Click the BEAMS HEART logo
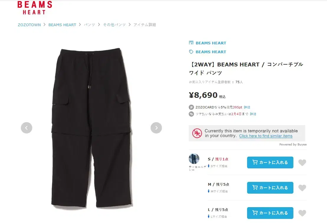The height and width of the screenshot is (223, 327). click(34, 8)
